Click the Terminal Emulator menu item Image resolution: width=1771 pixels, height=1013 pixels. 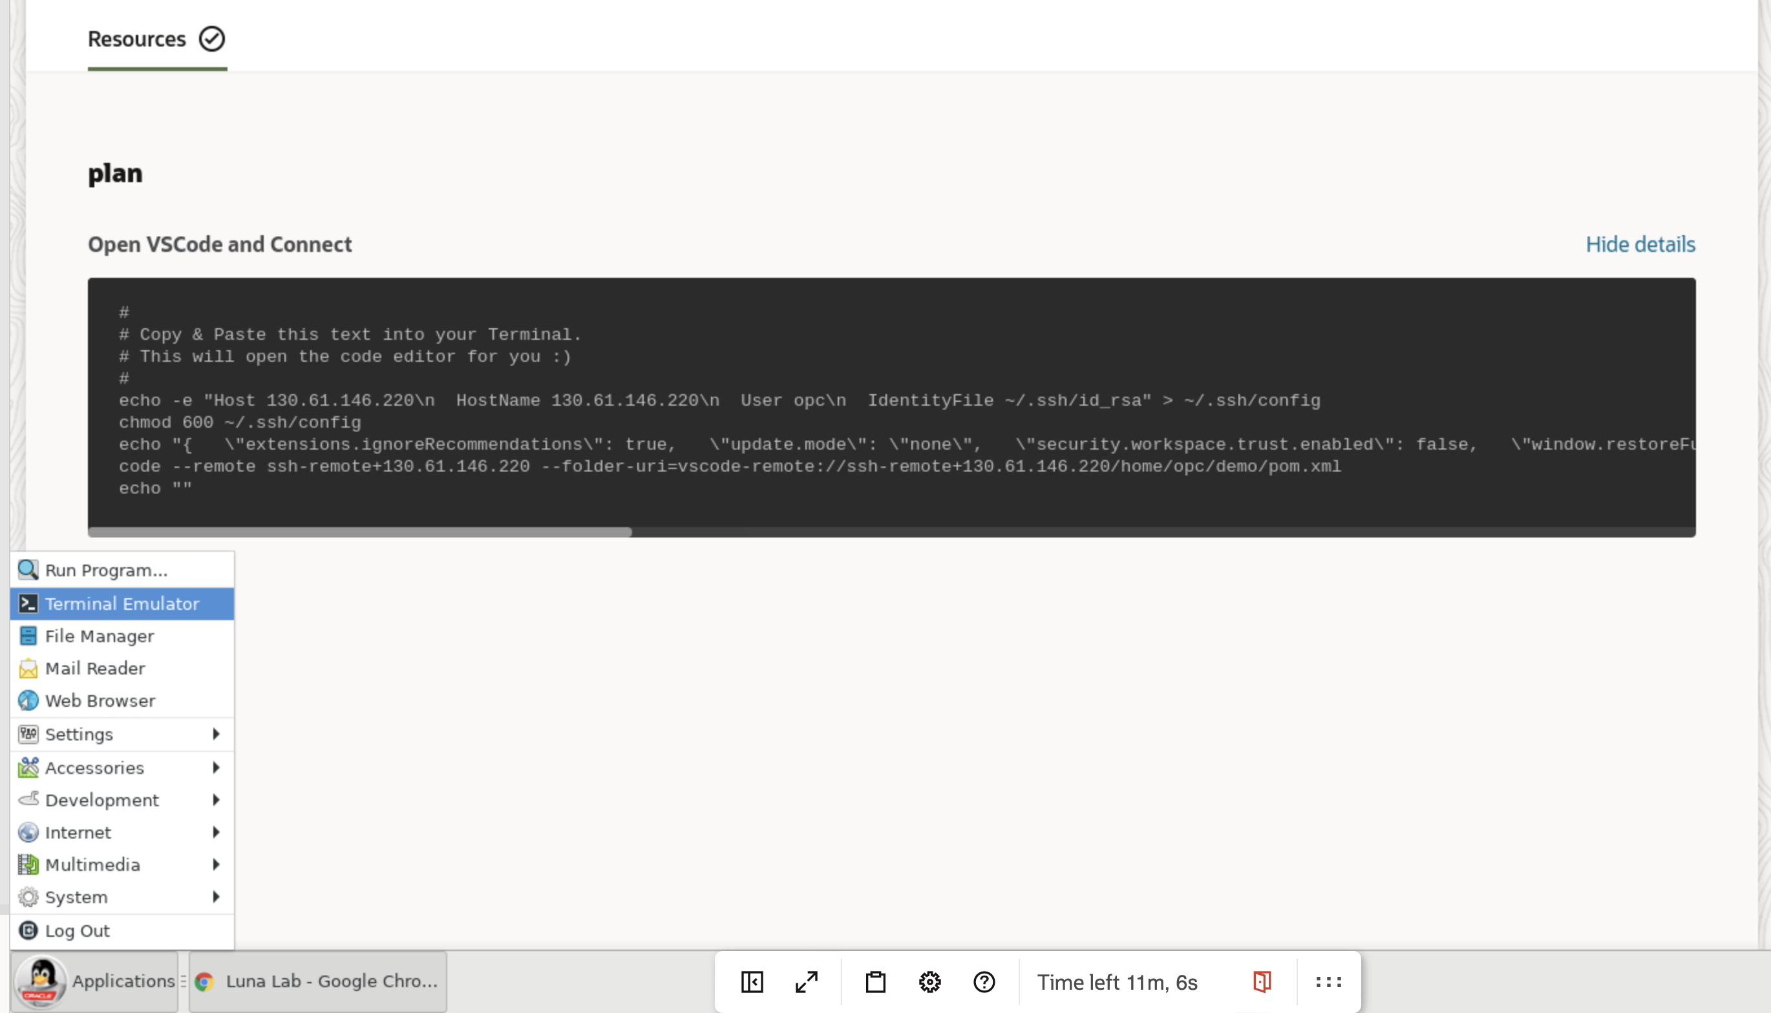[122, 603]
